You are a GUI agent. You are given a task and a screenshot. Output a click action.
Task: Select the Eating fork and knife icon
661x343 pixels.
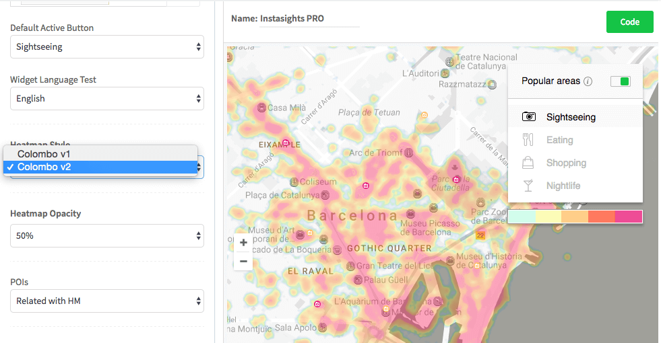[x=528, y=140]
